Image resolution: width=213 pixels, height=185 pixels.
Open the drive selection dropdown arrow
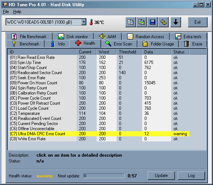click(84, 22)
